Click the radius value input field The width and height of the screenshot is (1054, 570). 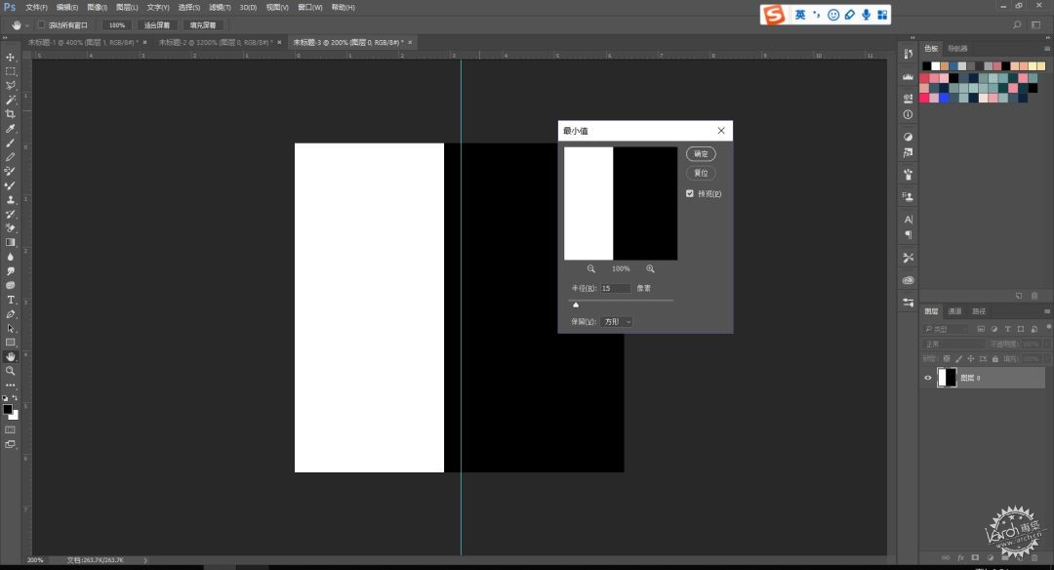[615, 288]
